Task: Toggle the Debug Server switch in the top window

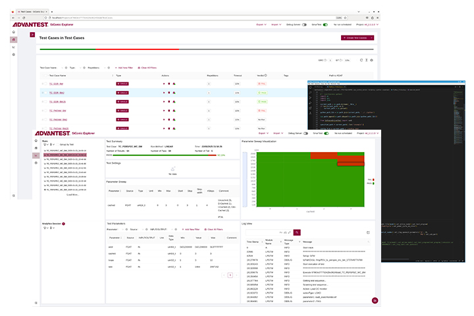Action: pyautogui.click(x=304, y=25)
